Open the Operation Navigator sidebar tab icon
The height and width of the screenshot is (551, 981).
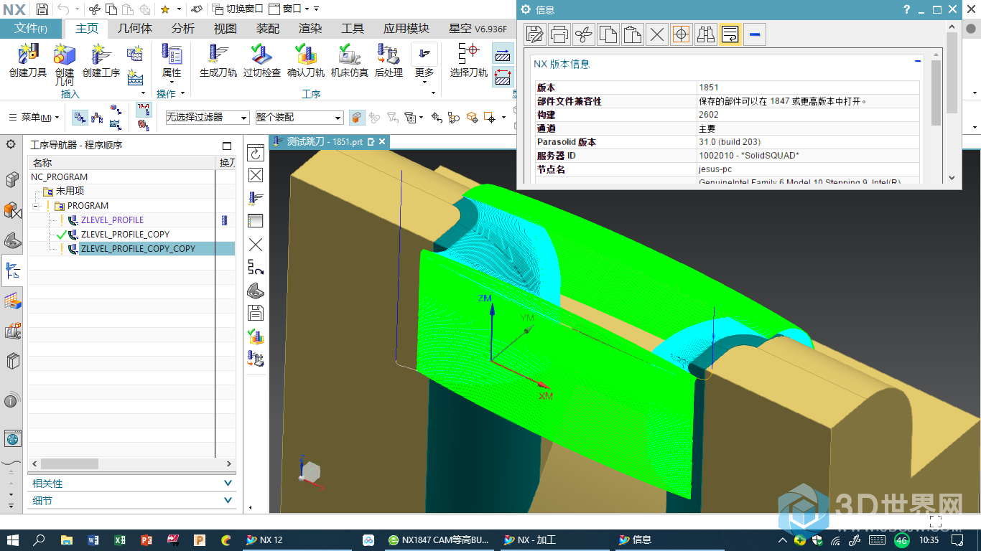click(x=12, y=270)
